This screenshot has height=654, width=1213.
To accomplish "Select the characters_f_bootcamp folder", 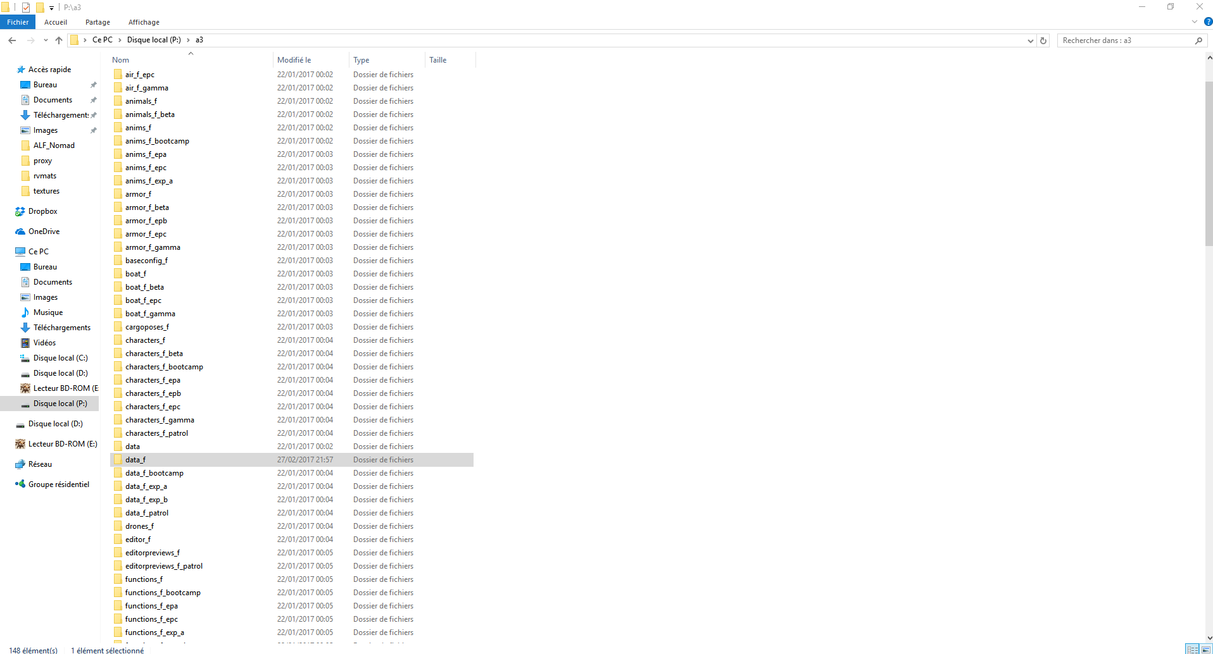I will coord(164,367).
